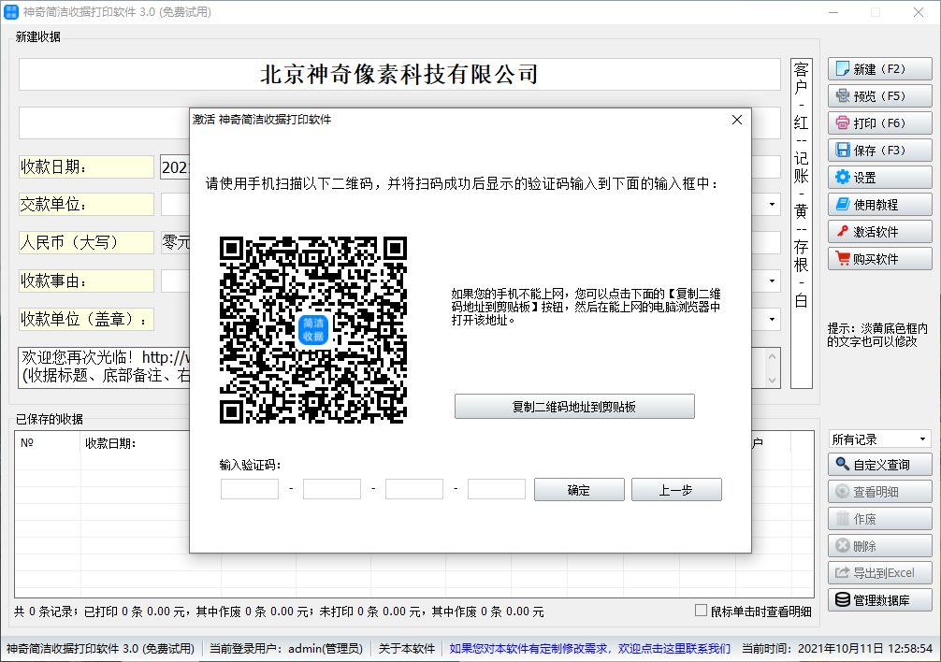This screenshot has width=941, height=662.
Task: Focus the first verification code box
Action: coord(250,489)
